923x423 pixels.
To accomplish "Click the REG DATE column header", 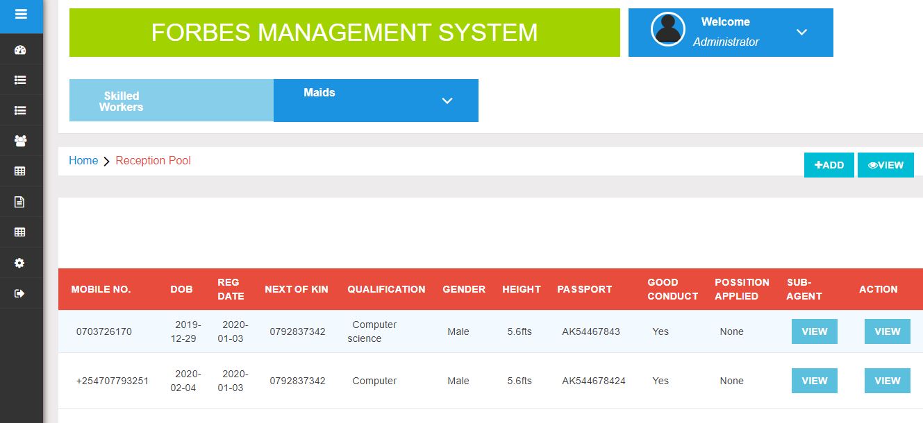I will point(231,289).
